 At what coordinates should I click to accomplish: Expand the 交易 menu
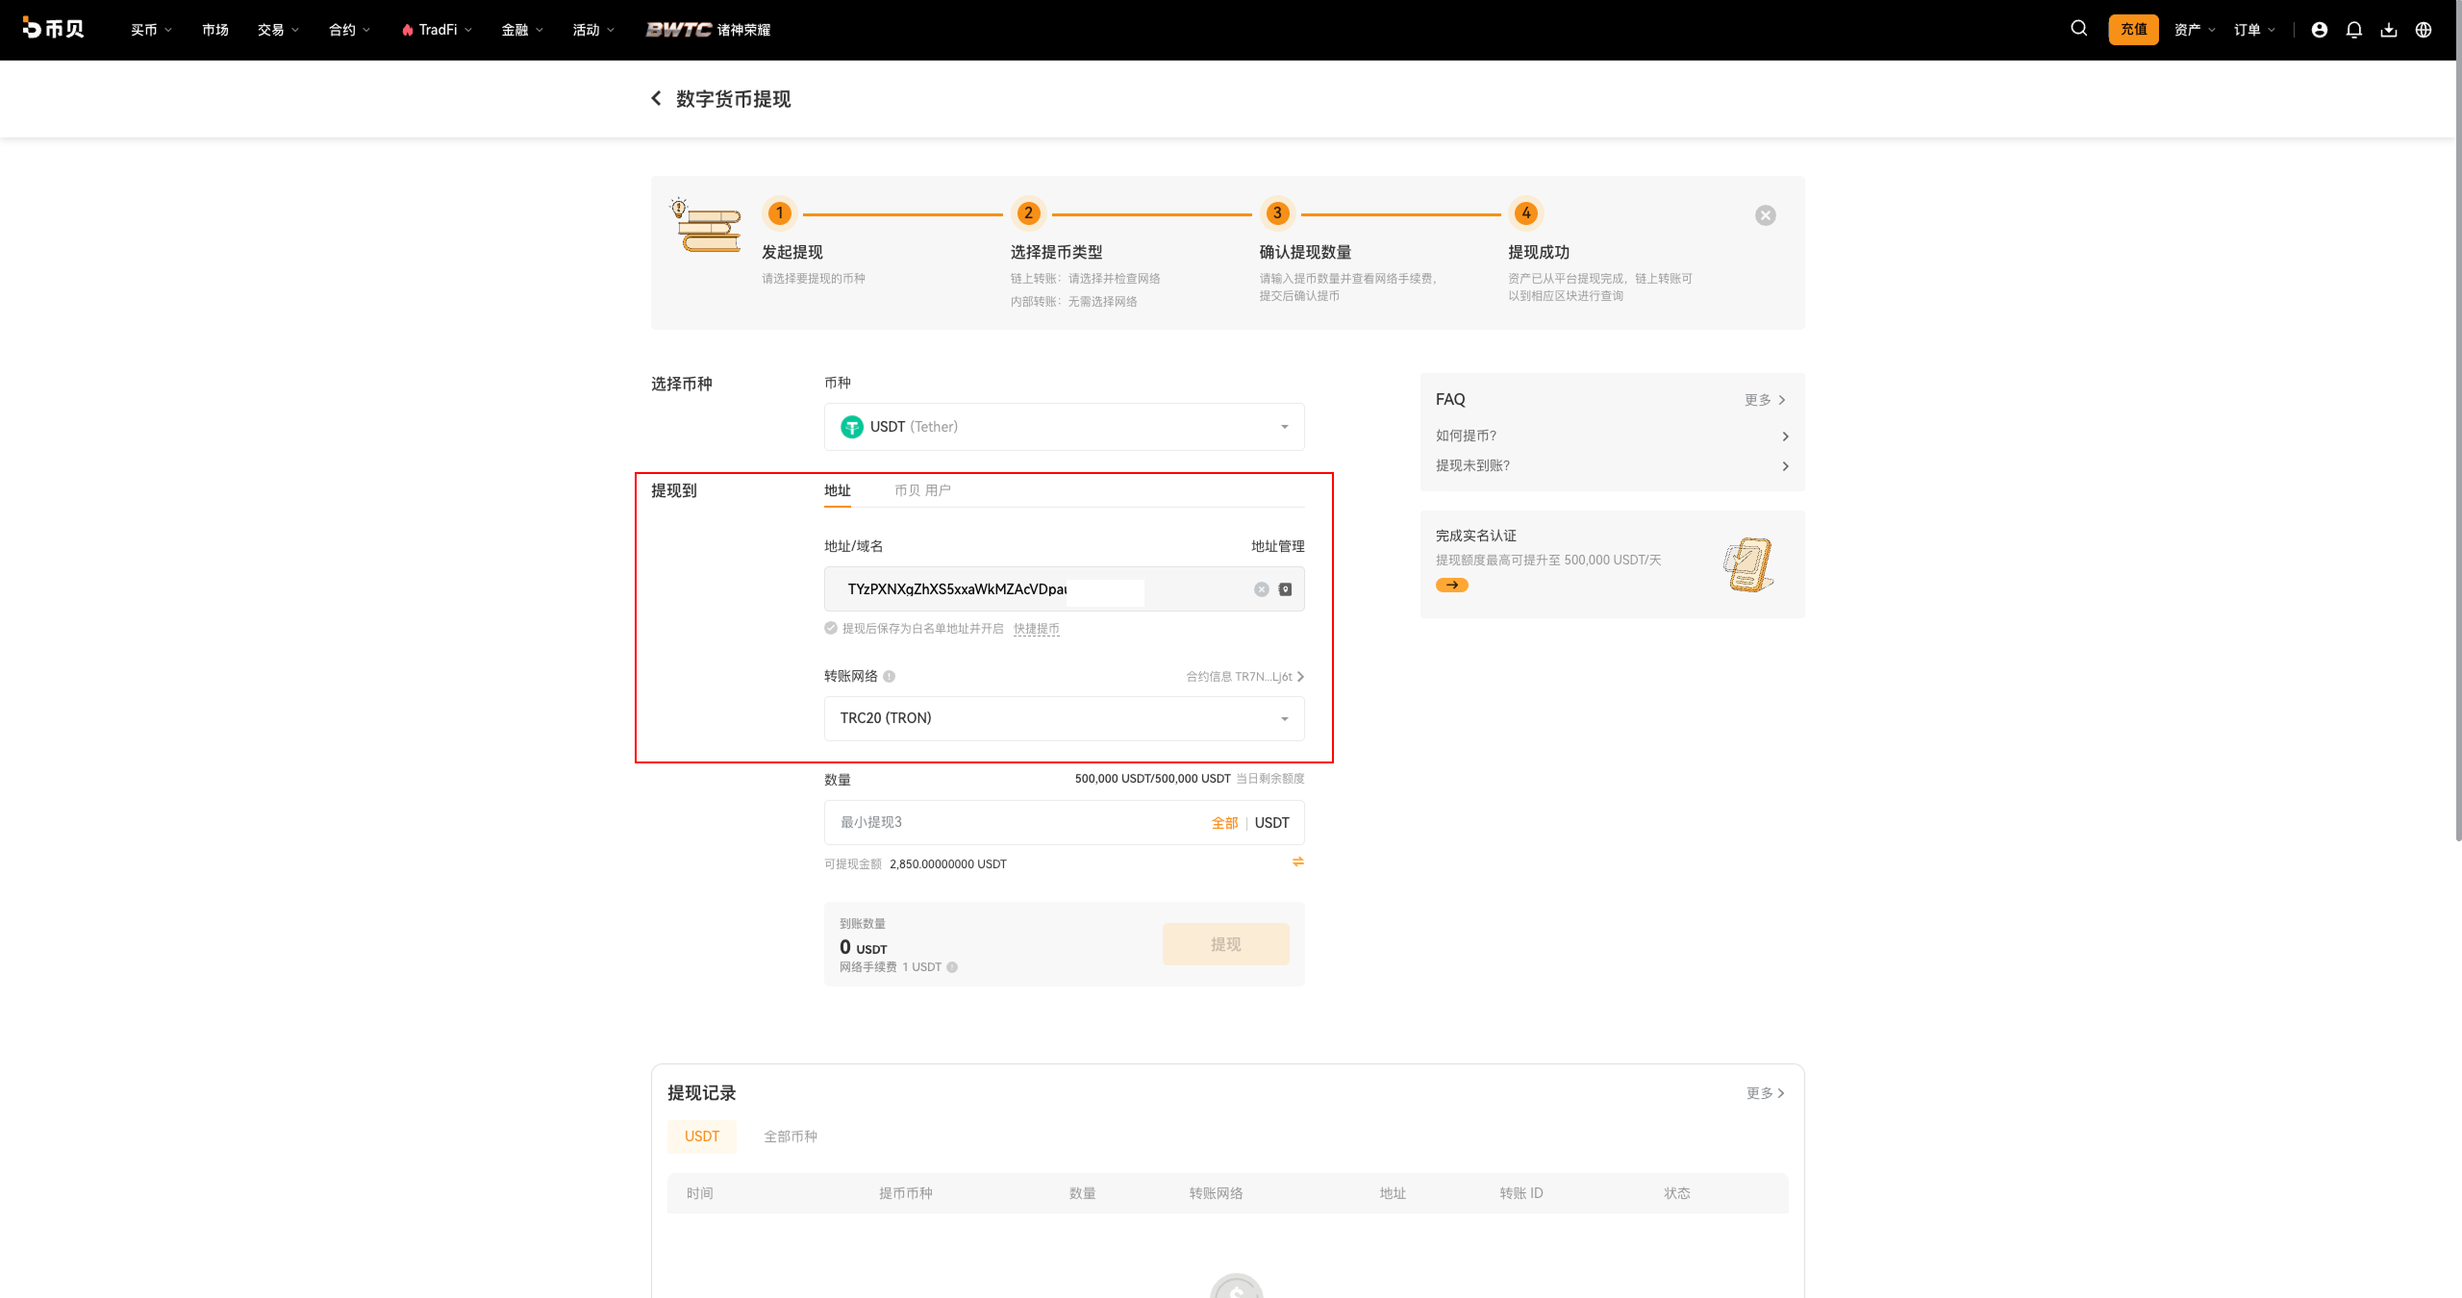coord(278,30)
